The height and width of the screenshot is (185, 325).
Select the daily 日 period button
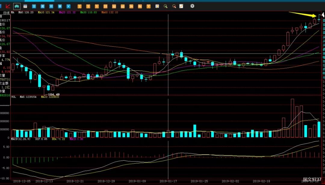(34, 6)
